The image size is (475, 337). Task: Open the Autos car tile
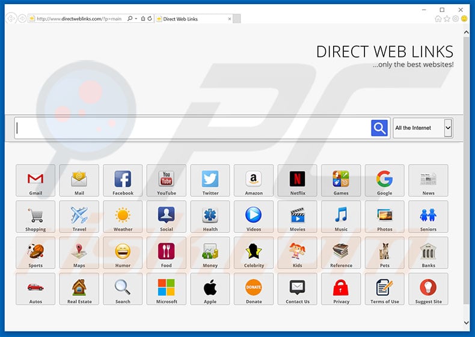tap(35, 289)
